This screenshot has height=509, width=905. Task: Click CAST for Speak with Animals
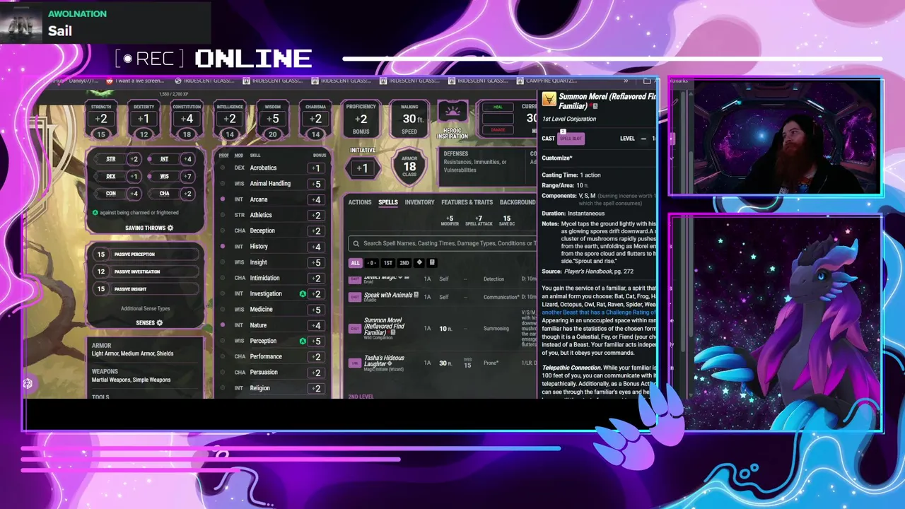click(355, 297)
